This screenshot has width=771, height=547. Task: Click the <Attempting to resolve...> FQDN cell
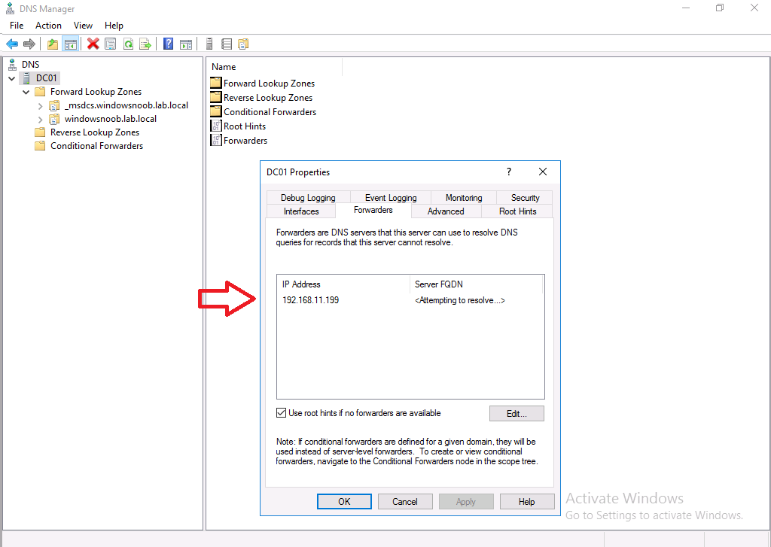pos(460,300)
